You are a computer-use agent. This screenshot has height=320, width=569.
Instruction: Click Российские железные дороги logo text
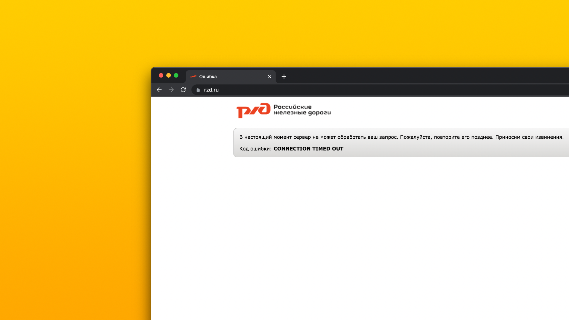click(x=302, y=110)
